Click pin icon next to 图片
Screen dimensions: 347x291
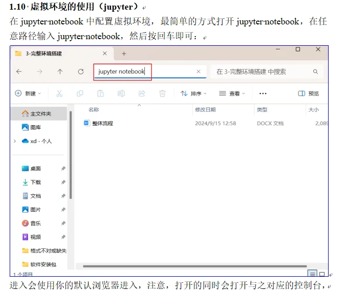(x=63, y=210)
